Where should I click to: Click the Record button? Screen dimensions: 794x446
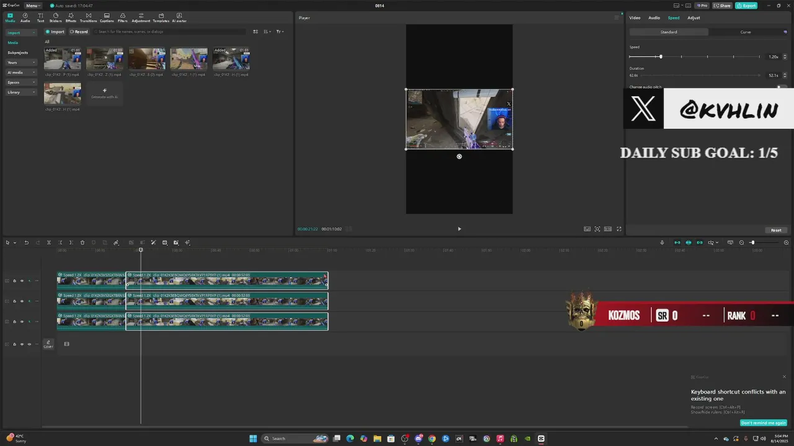point(79,32)
